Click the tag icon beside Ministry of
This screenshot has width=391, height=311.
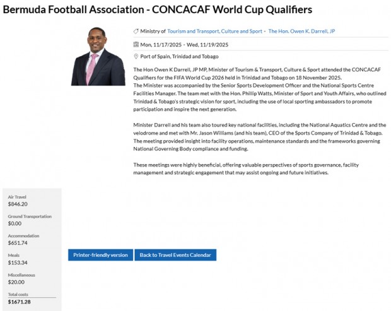[136, 31]
